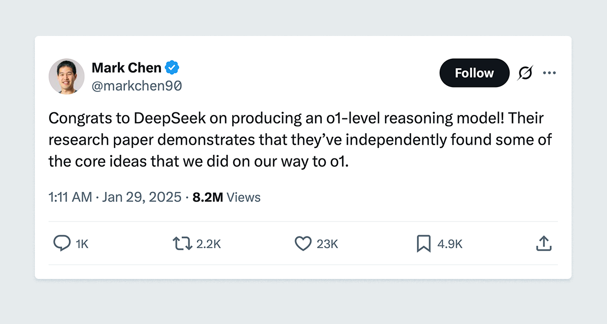The height and width of the screenshot is (324, 607).
Task: Click the 23K likes count
Action: tap(327, 244)
